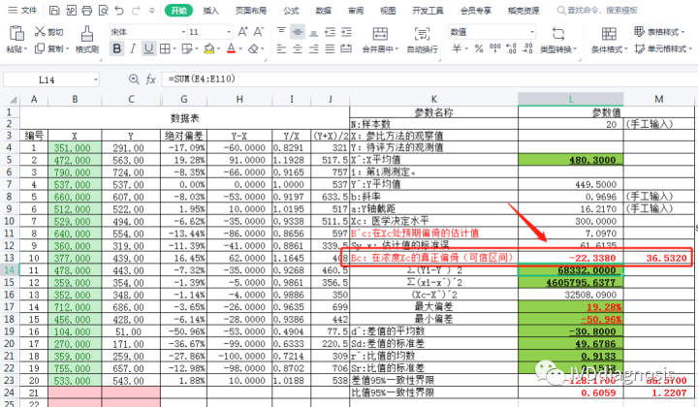The image size is (698, 407).
Task: Align text to vertical middle
Action: (x=298, y=32)
